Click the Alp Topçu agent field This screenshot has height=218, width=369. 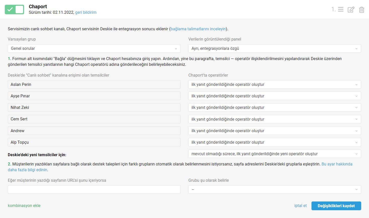pyautogui.click(x=94, y=142)
